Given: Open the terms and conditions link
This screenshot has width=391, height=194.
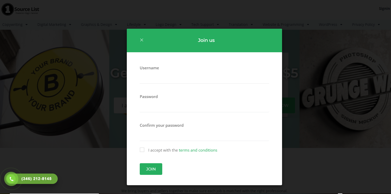Looking at the screenshot, I should (x=198, y=150).
